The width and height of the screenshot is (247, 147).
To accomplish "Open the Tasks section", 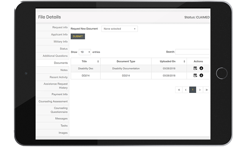I will 52,125.
